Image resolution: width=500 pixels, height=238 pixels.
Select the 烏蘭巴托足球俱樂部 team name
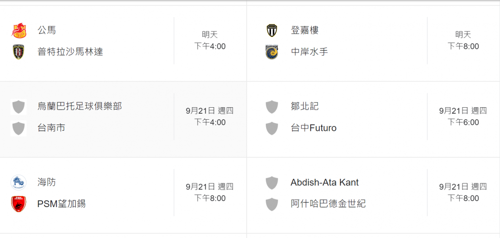(x=80, y=106)
